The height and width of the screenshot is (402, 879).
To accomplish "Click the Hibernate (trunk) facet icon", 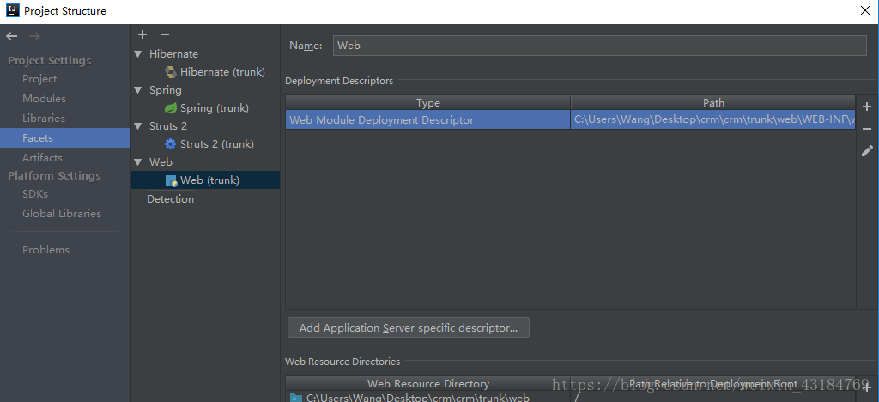I will click(171, 72).
